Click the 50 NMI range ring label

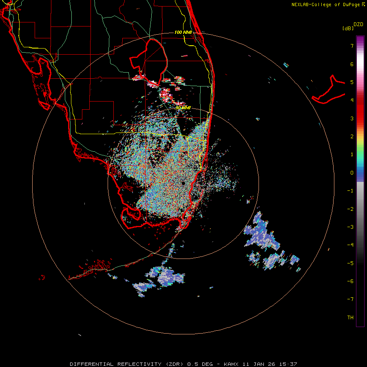click(183, 108)
